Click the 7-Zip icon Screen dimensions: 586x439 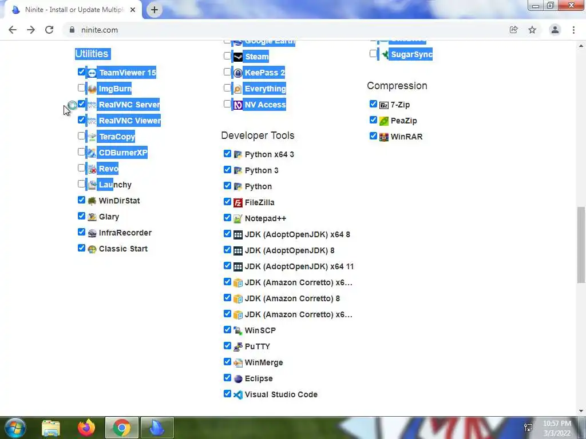coord(384,105)
